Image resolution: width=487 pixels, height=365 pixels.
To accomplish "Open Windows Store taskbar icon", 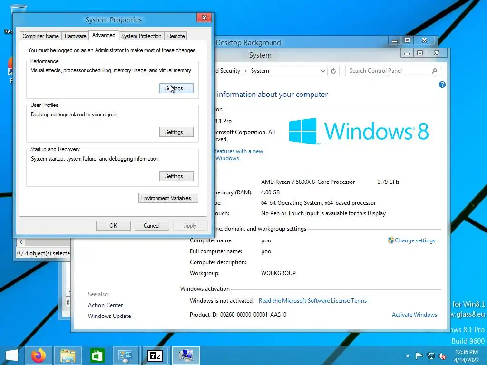I will (97, 355).
